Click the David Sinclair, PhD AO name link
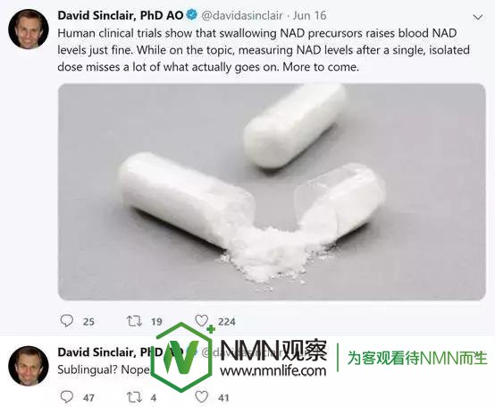 (x=121, y=15)
